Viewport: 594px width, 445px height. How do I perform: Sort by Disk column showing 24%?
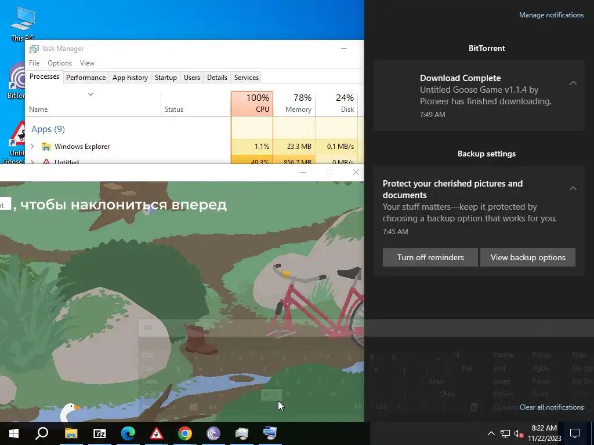337,104
